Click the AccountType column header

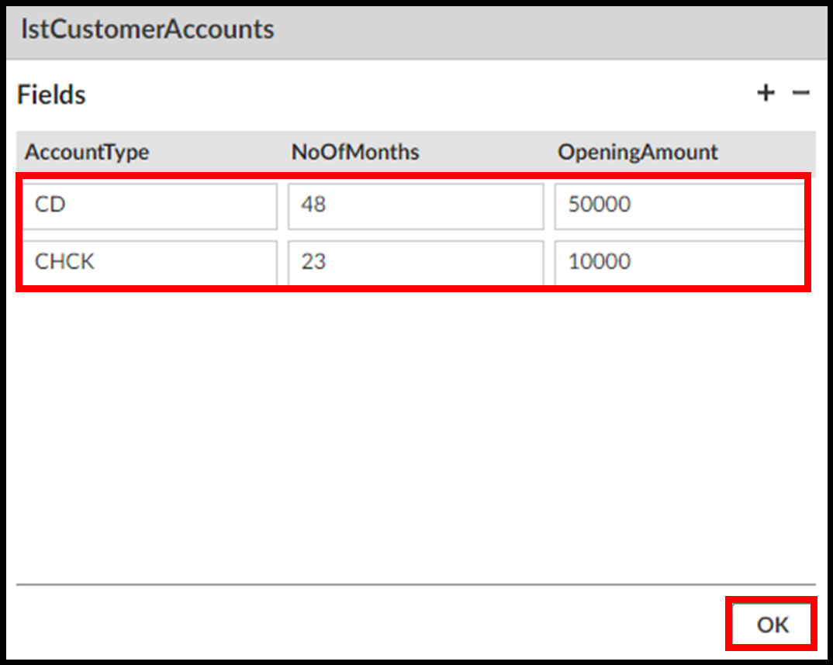pos(87,152)
